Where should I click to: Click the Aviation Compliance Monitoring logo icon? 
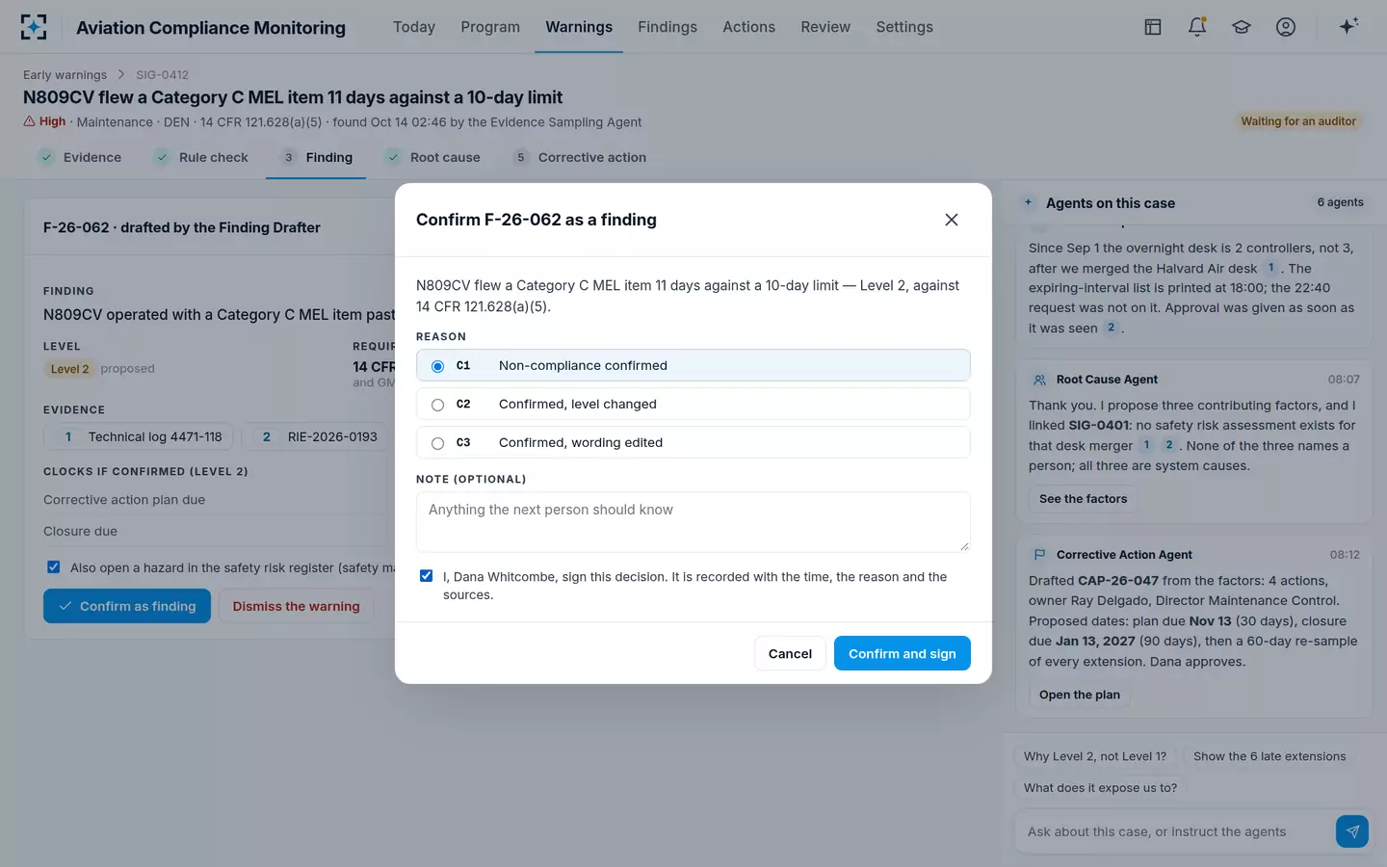(x=34, y=27)
